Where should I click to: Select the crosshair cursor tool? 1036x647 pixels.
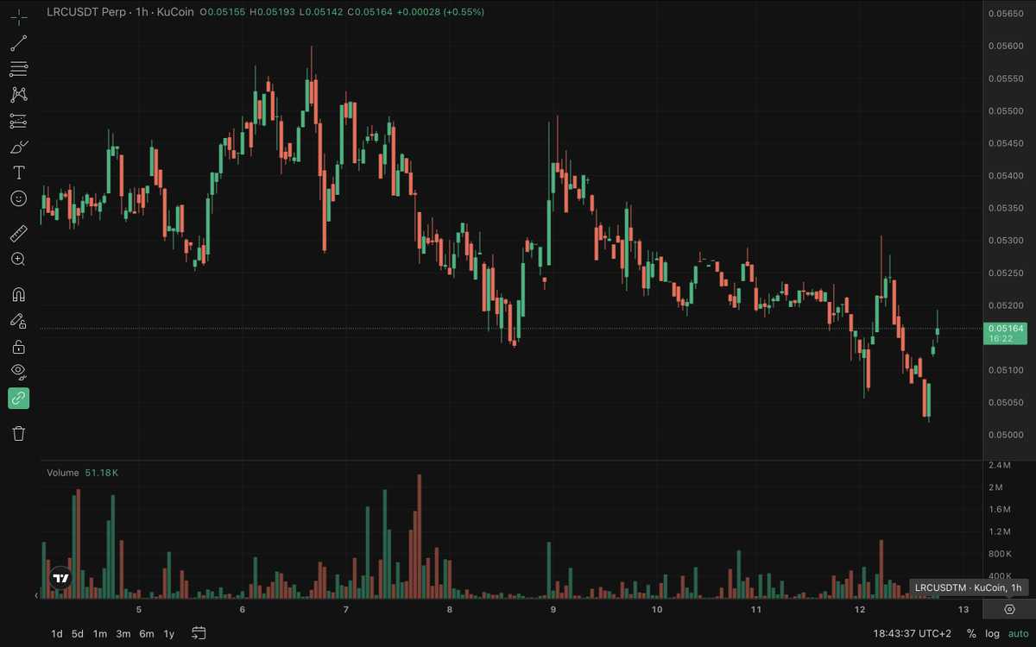pyautogui.click(x=18, y=16)
